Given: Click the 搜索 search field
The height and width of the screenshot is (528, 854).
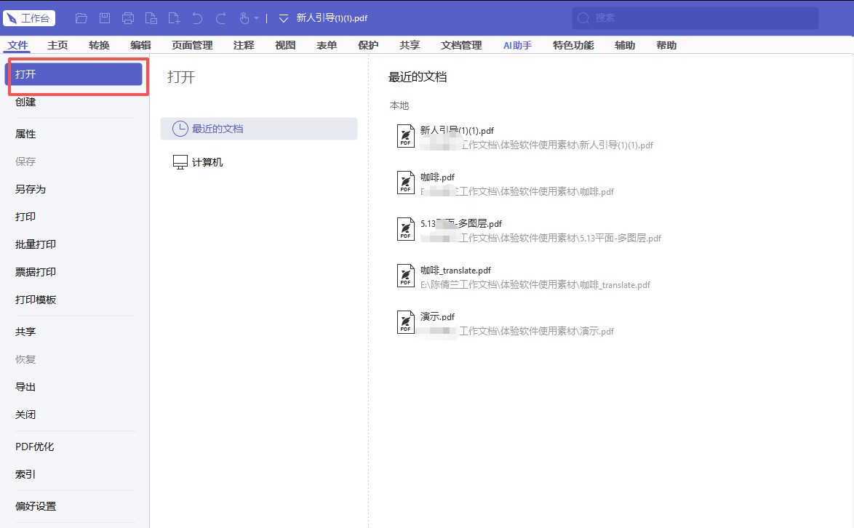Looking at the screenshot, I should tap(695, 18).
